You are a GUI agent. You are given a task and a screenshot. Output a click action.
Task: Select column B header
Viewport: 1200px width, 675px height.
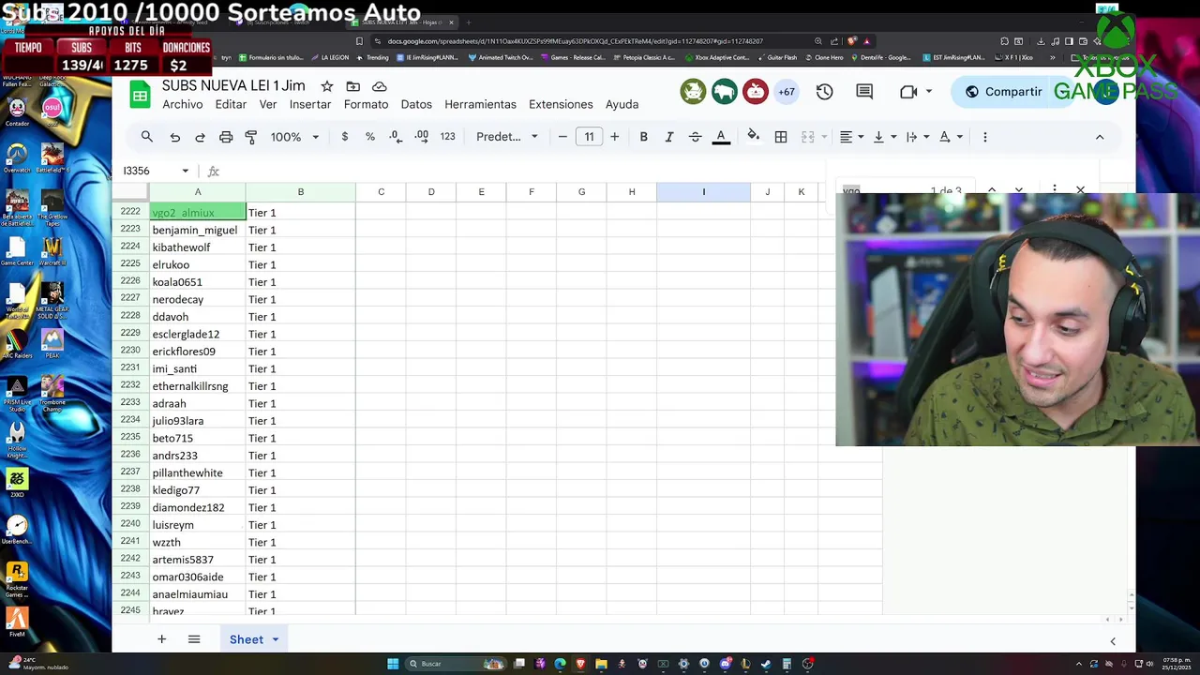click(301, 192)
